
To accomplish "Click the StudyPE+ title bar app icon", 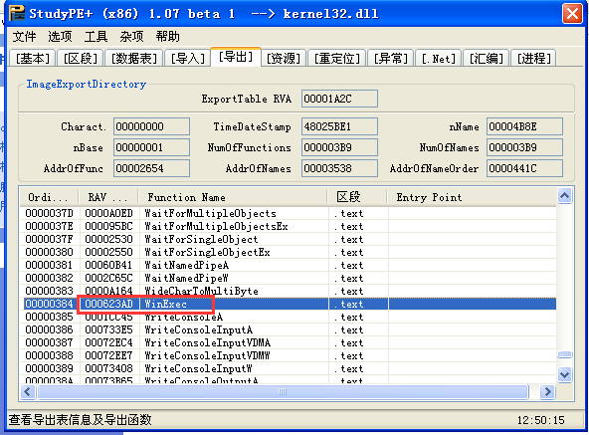I will pos(17,14).
